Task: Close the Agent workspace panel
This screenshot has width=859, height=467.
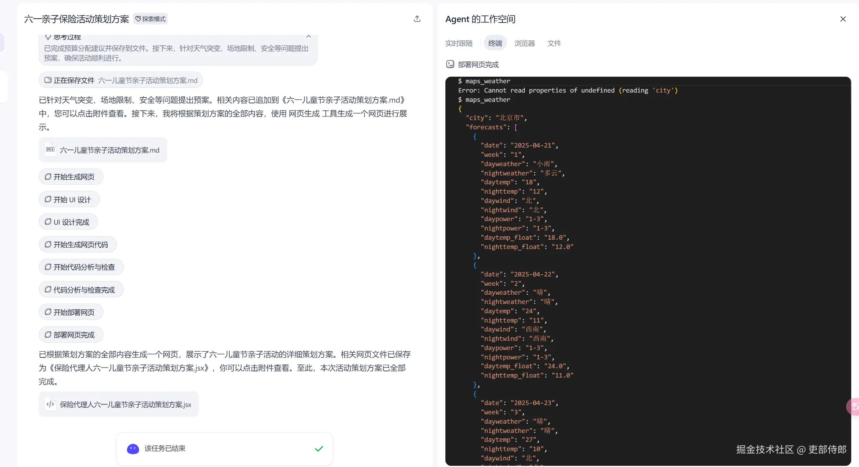Action: point(843,19)
